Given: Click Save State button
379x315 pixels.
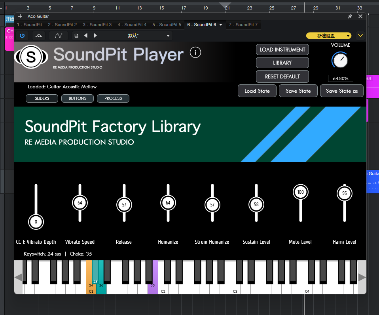Looking at the screenshot, I should pyautogui.click(x=298, y=91).
